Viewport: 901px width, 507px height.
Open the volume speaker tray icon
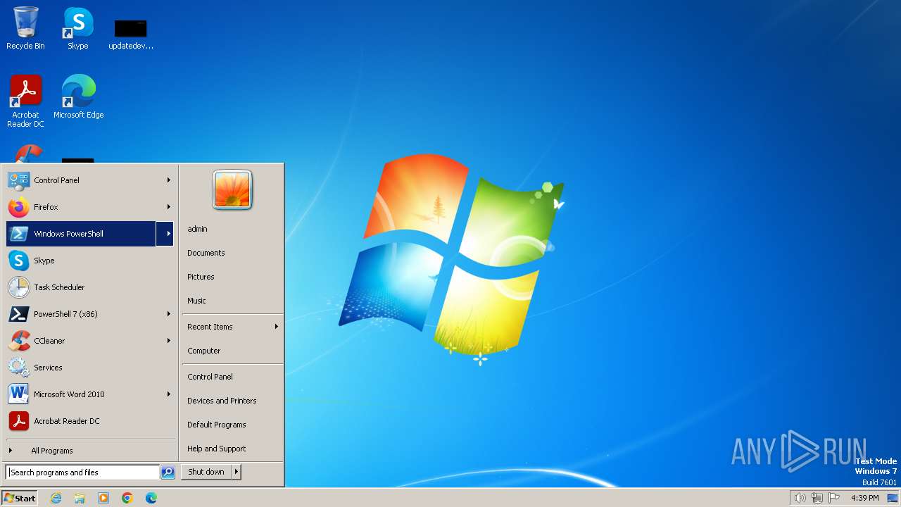pos(800,498)
